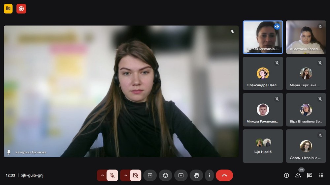Open meeting details info icon
The height and width of the screenshot is (185, 330).
point(286,175)
